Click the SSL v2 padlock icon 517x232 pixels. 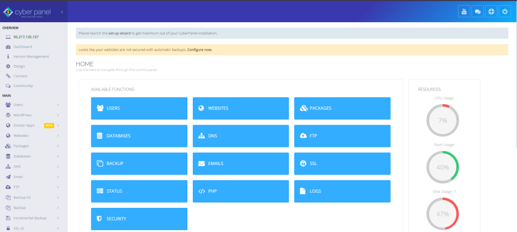tap(8, 228)
